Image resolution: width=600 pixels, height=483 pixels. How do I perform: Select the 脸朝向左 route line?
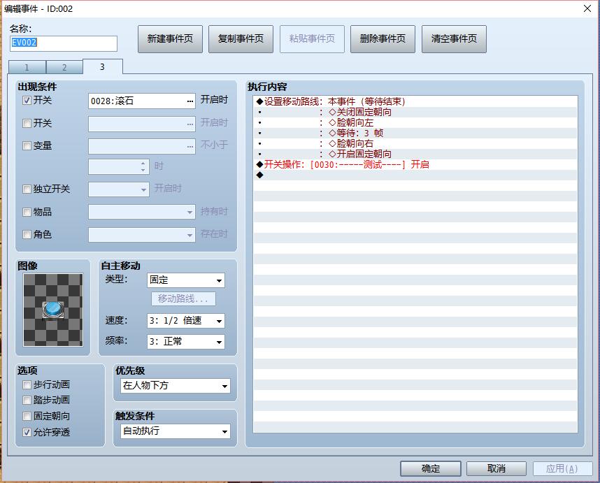[415, 122]
